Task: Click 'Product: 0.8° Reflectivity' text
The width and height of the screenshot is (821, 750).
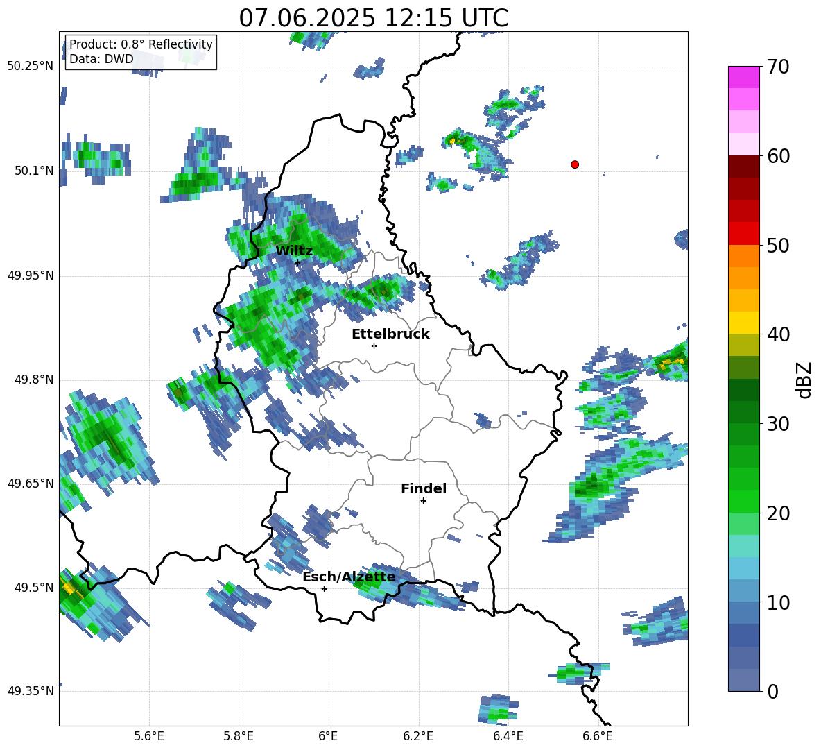Action: [x=141, y=44]
